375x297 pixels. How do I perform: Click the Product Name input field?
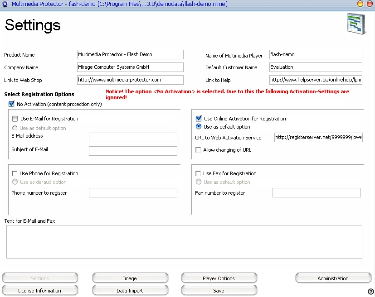[x=130, y=54]
